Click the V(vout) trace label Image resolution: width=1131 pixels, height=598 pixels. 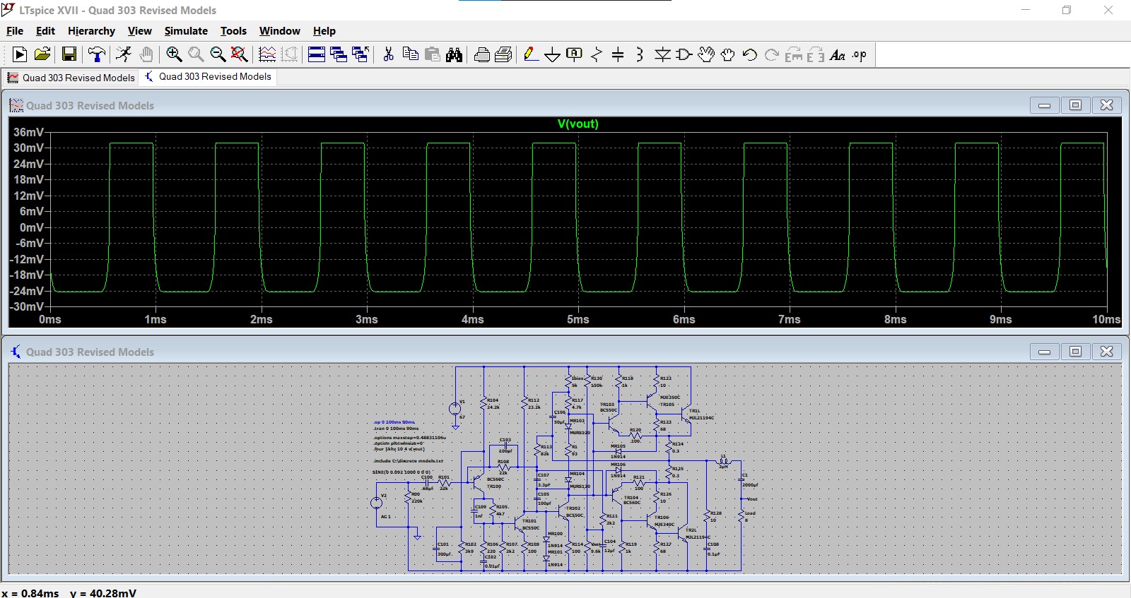[578, 124]
